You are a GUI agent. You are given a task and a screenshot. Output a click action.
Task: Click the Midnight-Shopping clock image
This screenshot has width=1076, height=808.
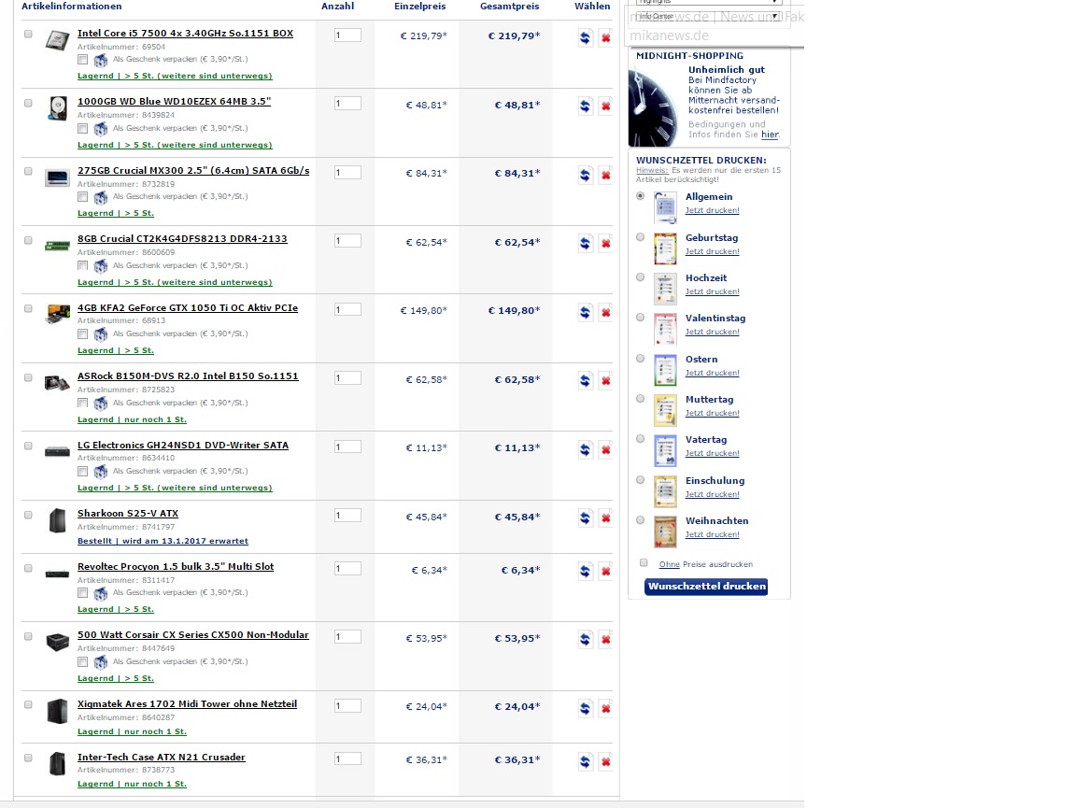(x=653, y=107)
